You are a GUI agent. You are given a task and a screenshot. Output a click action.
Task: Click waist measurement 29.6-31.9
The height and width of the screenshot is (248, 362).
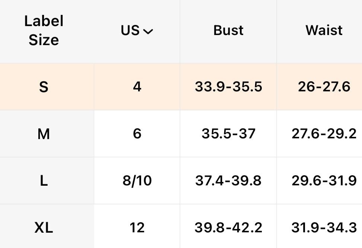pos(324,181)
